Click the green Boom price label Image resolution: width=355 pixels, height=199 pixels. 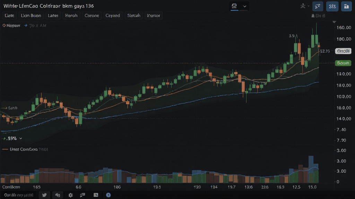(343, 63)
